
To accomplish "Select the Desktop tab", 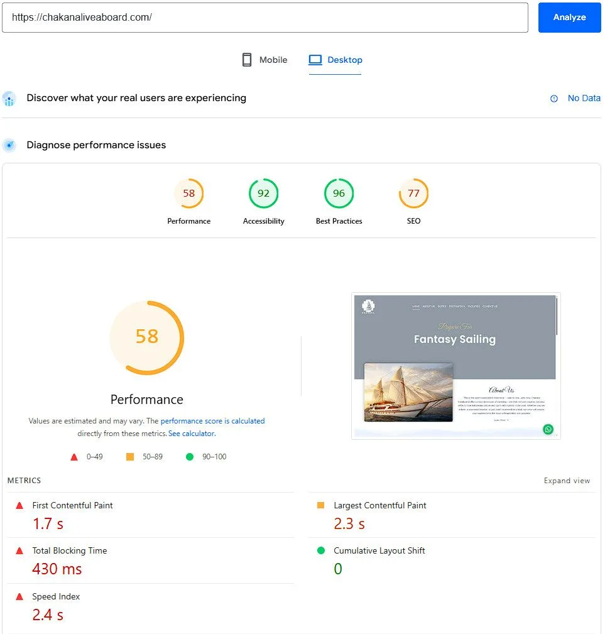I will 335,60.
